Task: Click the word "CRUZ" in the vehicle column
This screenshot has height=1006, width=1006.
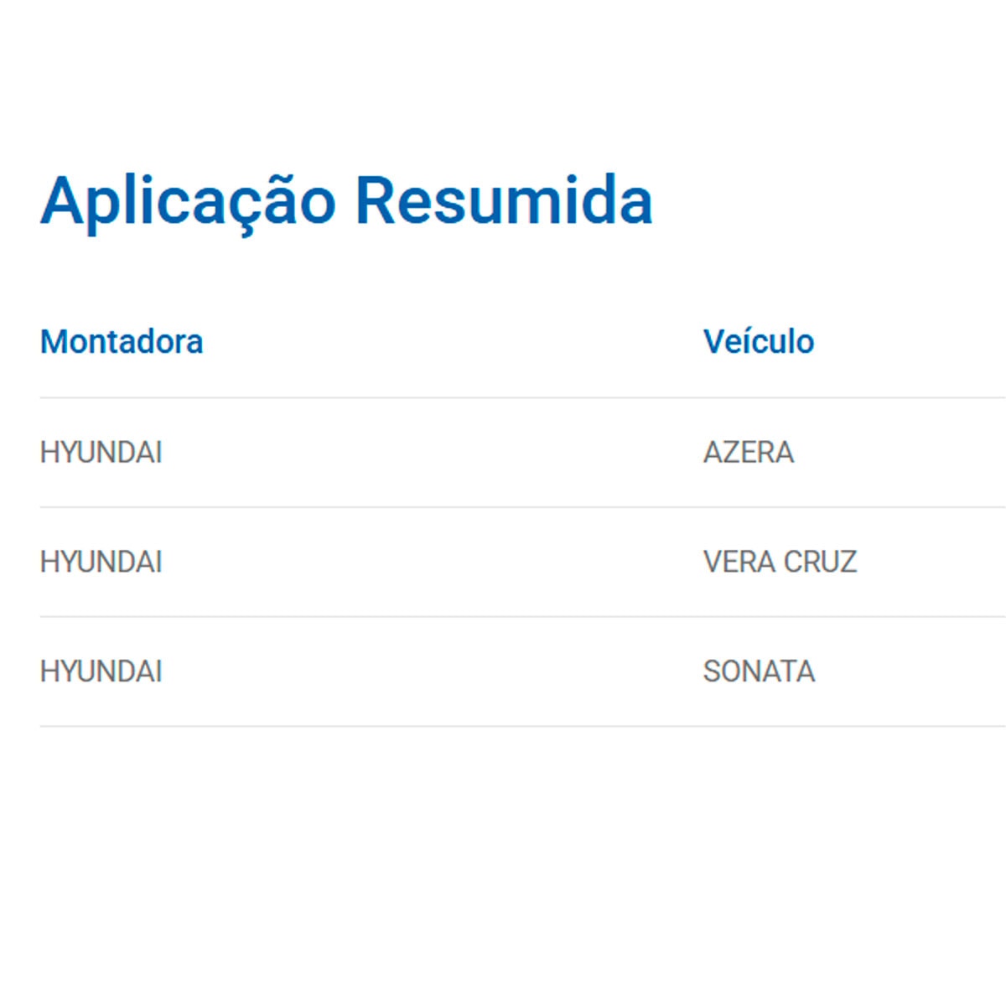Action: tap(820, 562)
